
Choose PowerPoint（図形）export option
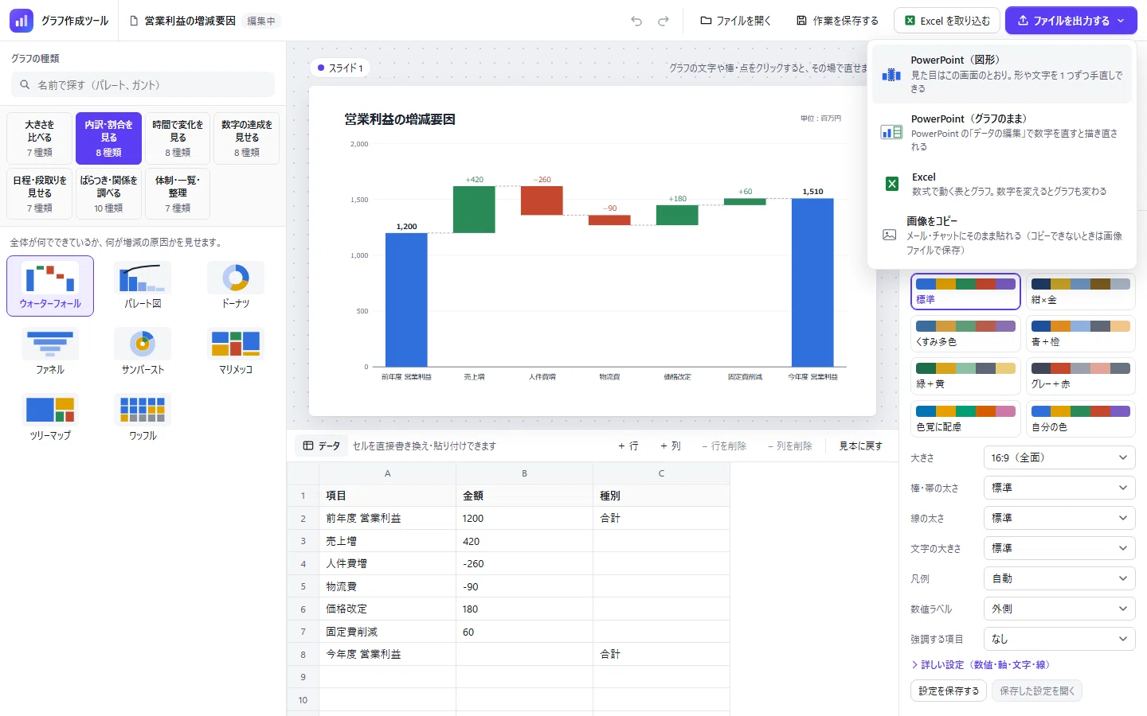pos(1002,74)
